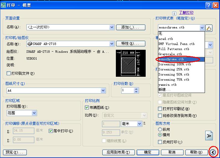Pick Screening 50%.ctb entry
The width and height of the screenshot is (220, 158).
174,74
